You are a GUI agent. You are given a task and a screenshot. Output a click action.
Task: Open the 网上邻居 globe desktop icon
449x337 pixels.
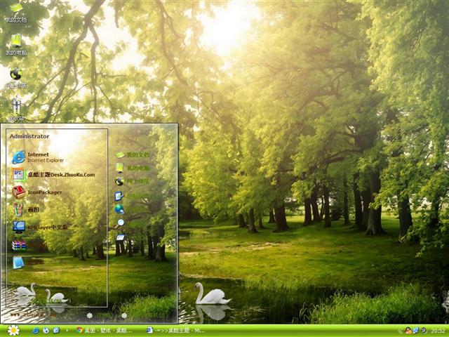[16, 78]
